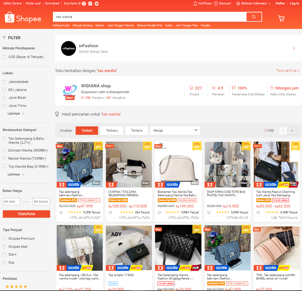Viewport: 302px width, 291px height.
Task: Click the Daftar sign-up link
Action: click(280, 3)
